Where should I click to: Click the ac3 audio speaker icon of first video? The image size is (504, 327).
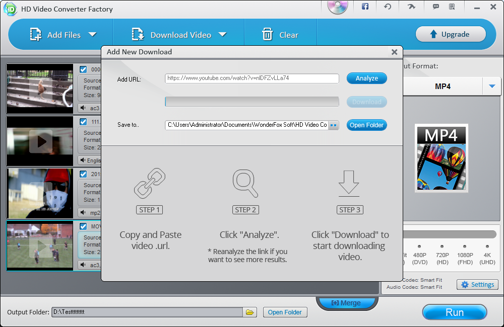(x=83, y=108)
